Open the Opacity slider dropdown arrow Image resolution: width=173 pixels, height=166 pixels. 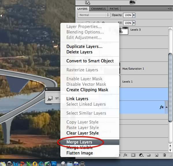point(134,15)
